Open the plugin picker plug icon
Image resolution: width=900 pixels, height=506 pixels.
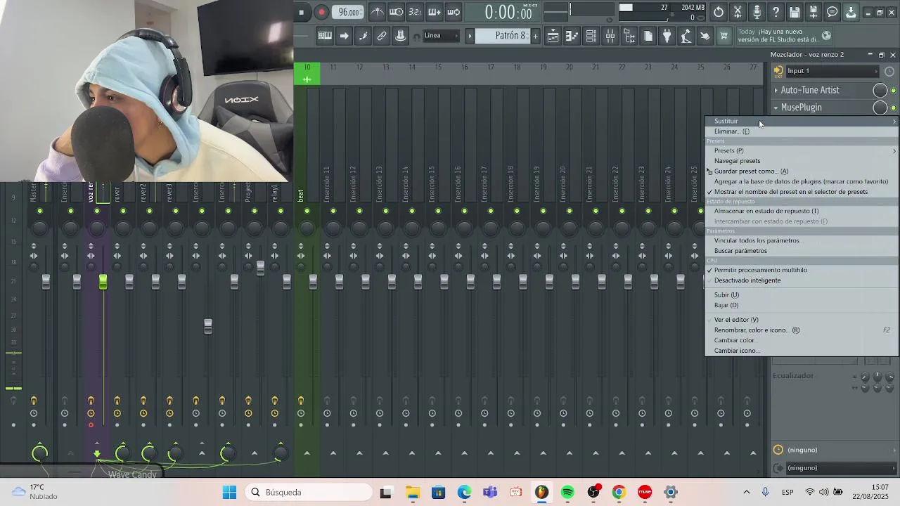click(667, 36)
